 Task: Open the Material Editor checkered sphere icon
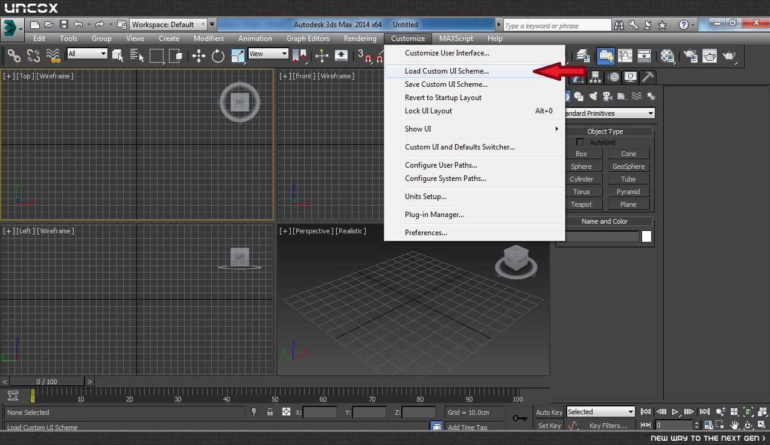click(x=667, y=56)
